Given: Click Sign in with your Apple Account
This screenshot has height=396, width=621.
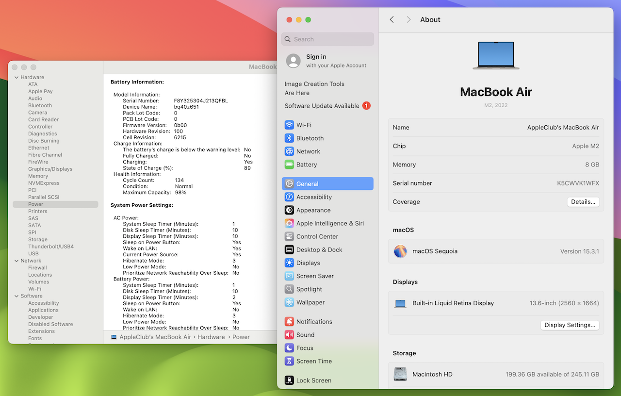Looking at the screenshot, I should pos(327,61).
